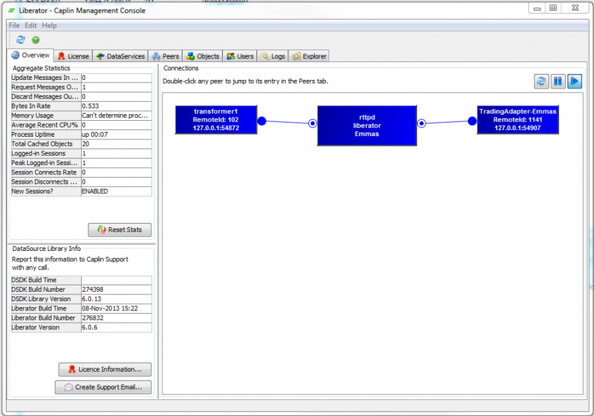Switch to the Overview tab
Screen dimensions: 594x416
[30, 55]
